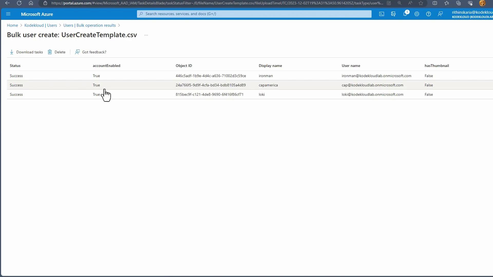Image resolution: width=493 pixels, height=277 pixels.
Task: Select the capamerica display name cell
Action: point(268,85)
